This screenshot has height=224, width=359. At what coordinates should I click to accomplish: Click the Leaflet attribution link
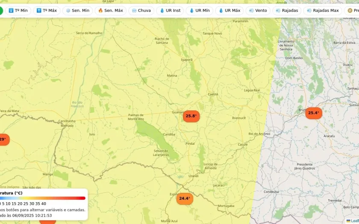(x=354, y=221)
